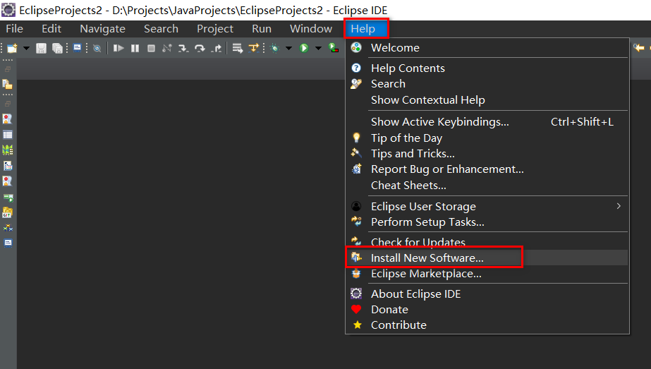Open the Run menu
This screenshot has width=651, height=369.
point(262,29)
